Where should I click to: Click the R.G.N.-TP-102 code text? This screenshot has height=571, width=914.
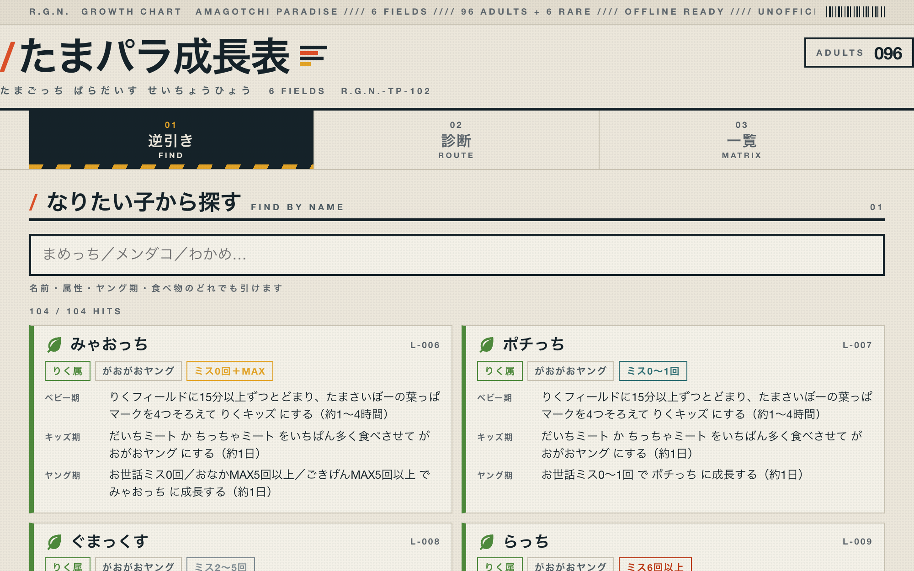pos(386,91)
